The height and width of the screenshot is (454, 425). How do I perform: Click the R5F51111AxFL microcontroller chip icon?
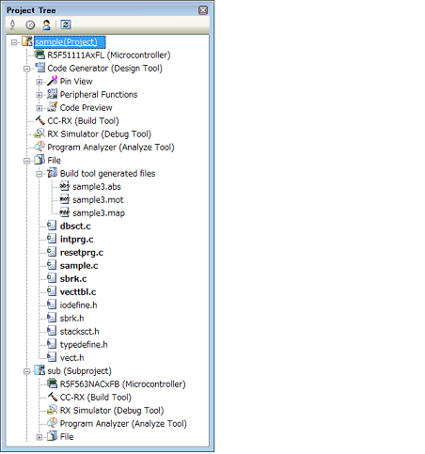click(39, 55)
